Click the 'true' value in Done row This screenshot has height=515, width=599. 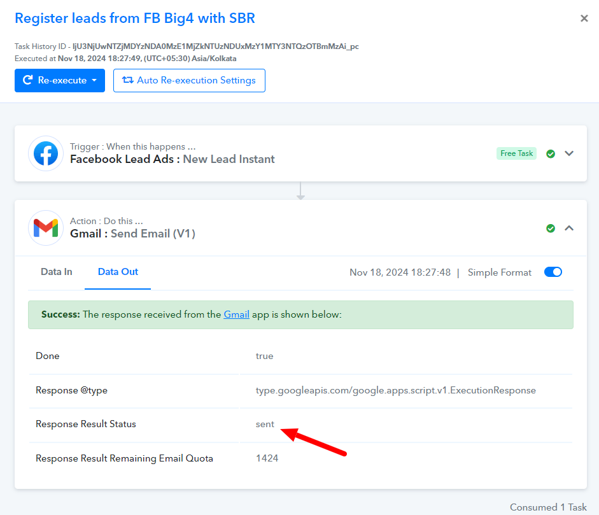[264, 356]
